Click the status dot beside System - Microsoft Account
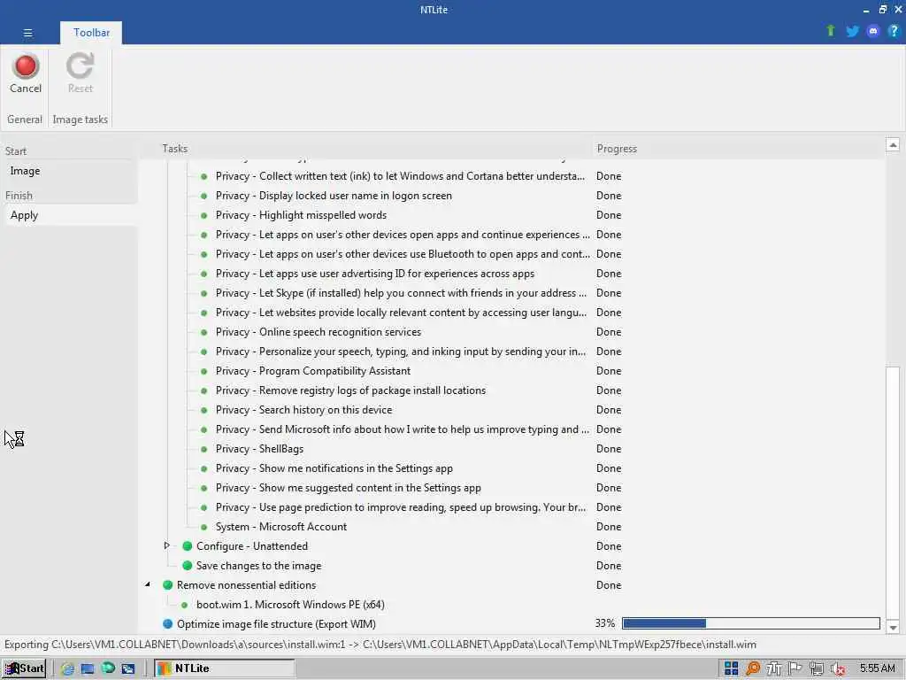 204,527
